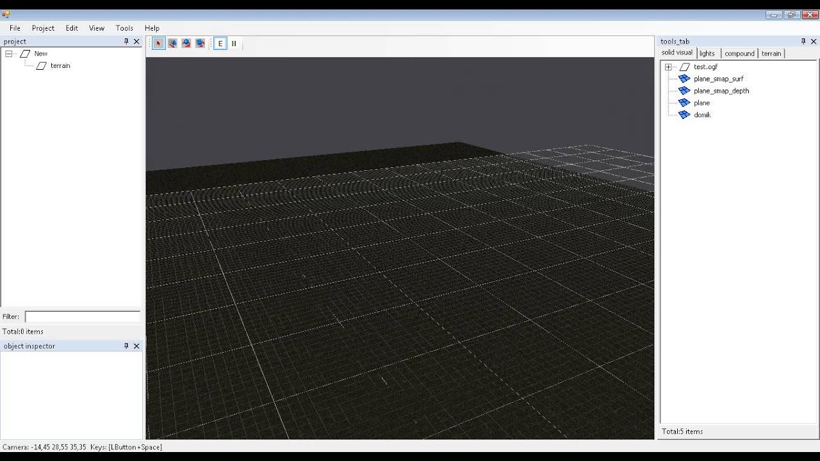Click the test.ogf node icon

(684, 67)
